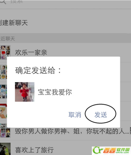Screen dimensions: 131x155
Task: Tap group avatar beside 毁你男人做你男神 chat
Action: pyautogui.click(x=5, y=131)
